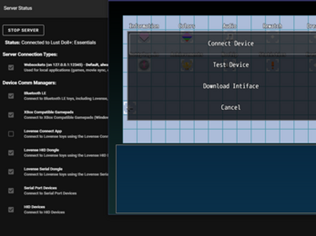Click the back arrow icon beside Cancel
This screenshot has height=236, width=316.
[129, 108]
